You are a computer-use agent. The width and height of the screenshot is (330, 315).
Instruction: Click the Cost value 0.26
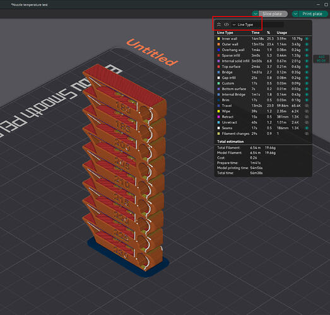pos(254,158)
